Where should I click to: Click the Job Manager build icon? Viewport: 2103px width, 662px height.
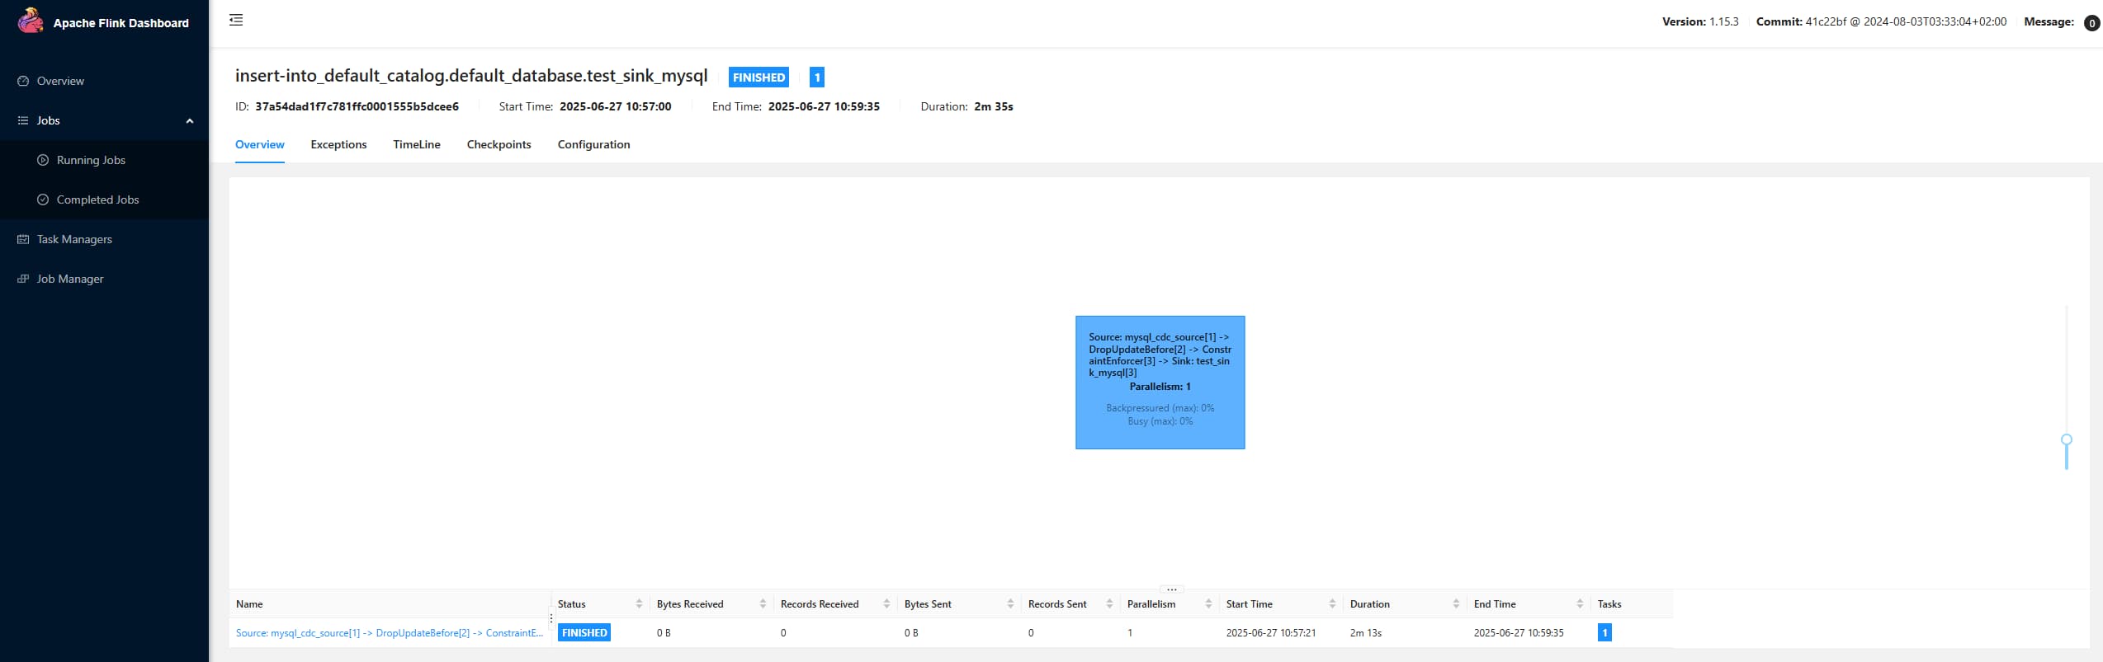click(x=23, y=279)
